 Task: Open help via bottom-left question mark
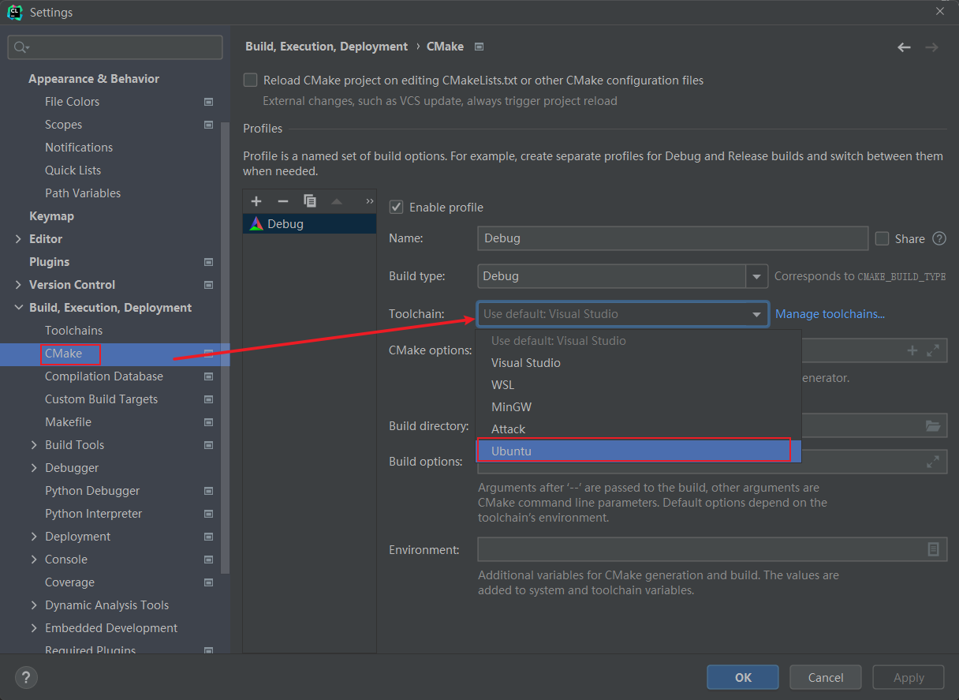[26, 677]
